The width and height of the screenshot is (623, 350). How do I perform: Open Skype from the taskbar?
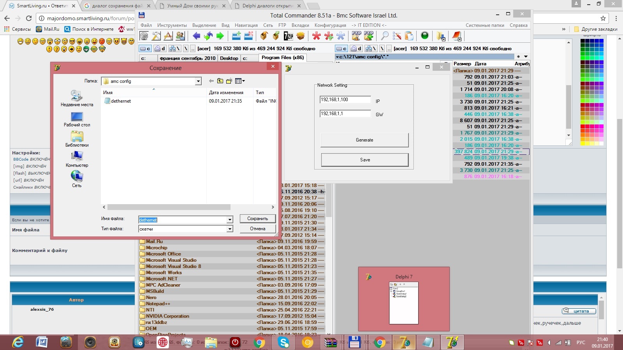[284, 342]
